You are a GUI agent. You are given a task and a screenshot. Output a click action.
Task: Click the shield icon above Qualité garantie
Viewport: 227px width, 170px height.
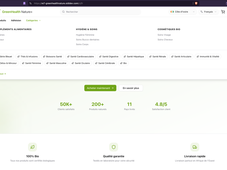click(113, 147)
